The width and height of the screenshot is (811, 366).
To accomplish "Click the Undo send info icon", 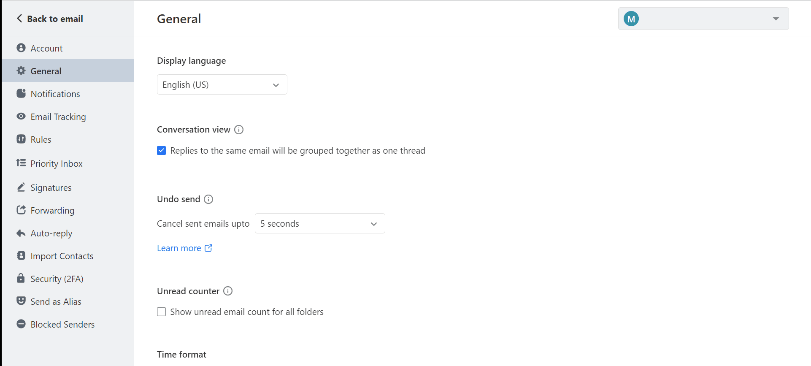I will pyautogui.click(x=208, y=199).
